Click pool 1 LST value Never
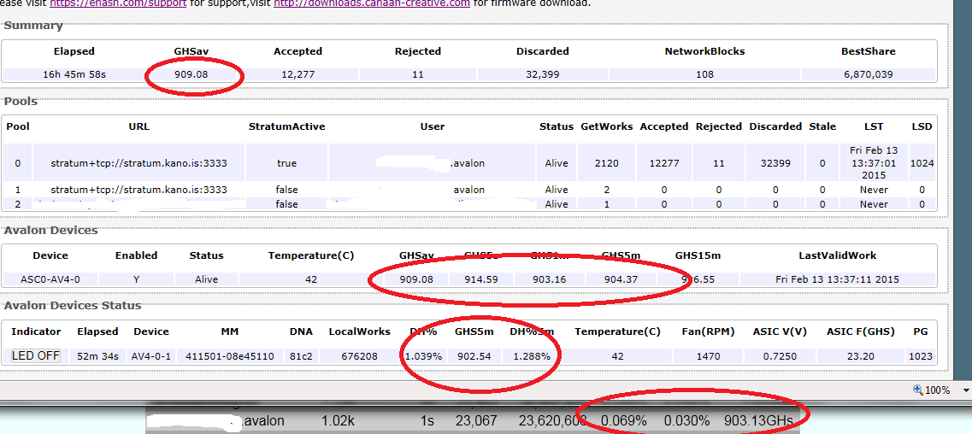 pyautogui.click(x=874, y=190)
